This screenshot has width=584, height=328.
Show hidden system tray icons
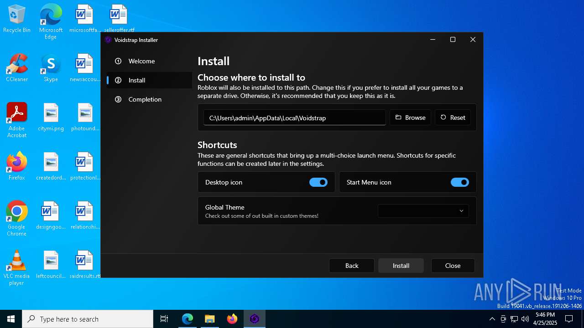coord(492,319)
